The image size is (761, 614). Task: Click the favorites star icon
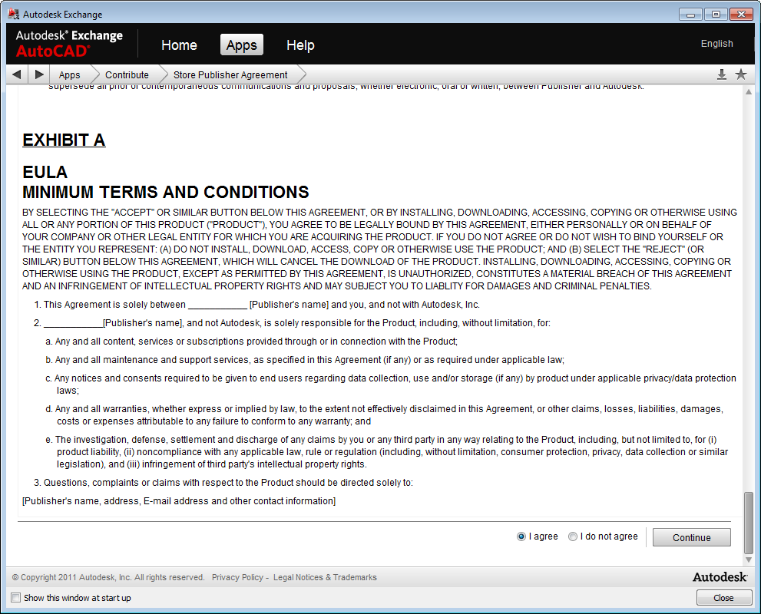[x=741, y=74]
